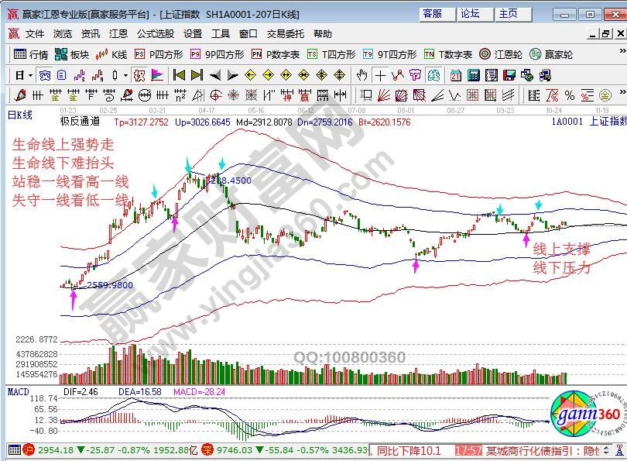Image resolution: width=627 pixels, height=461 pixels.
Task: Click the 客服 button in title bar
Action: pos(433,14)
